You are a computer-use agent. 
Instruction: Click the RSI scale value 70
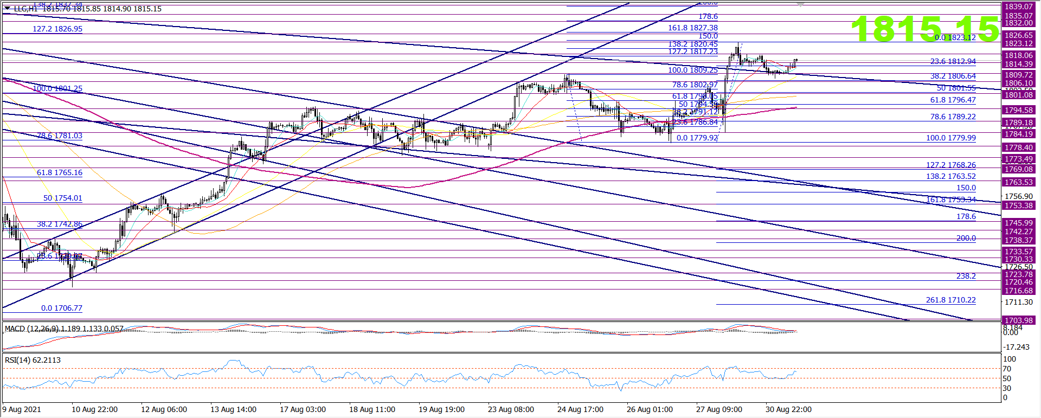click(x=1007, y=369)
